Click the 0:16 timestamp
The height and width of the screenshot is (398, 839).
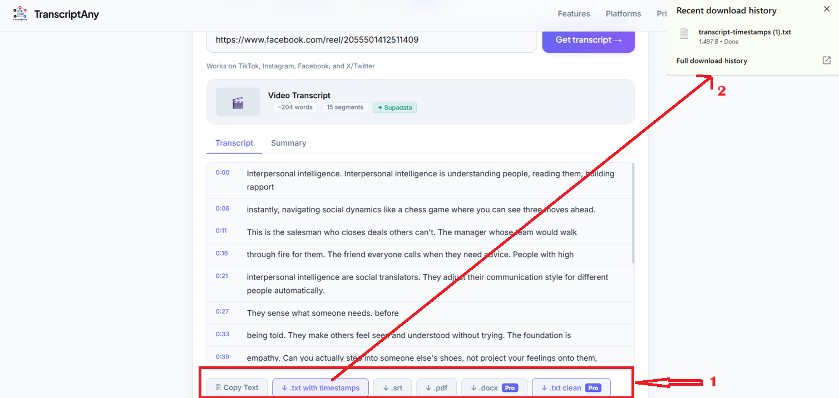(x=222, y=253)
